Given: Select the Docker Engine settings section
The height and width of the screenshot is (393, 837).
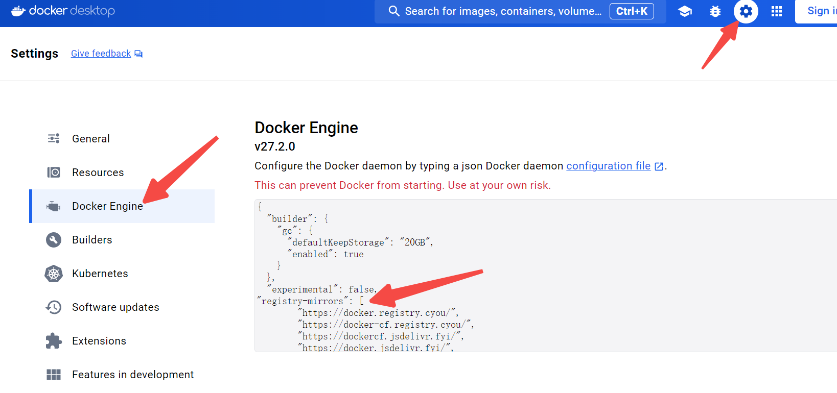Looking at the screenshot, I should pyautogui.click(x=122, y=206).
